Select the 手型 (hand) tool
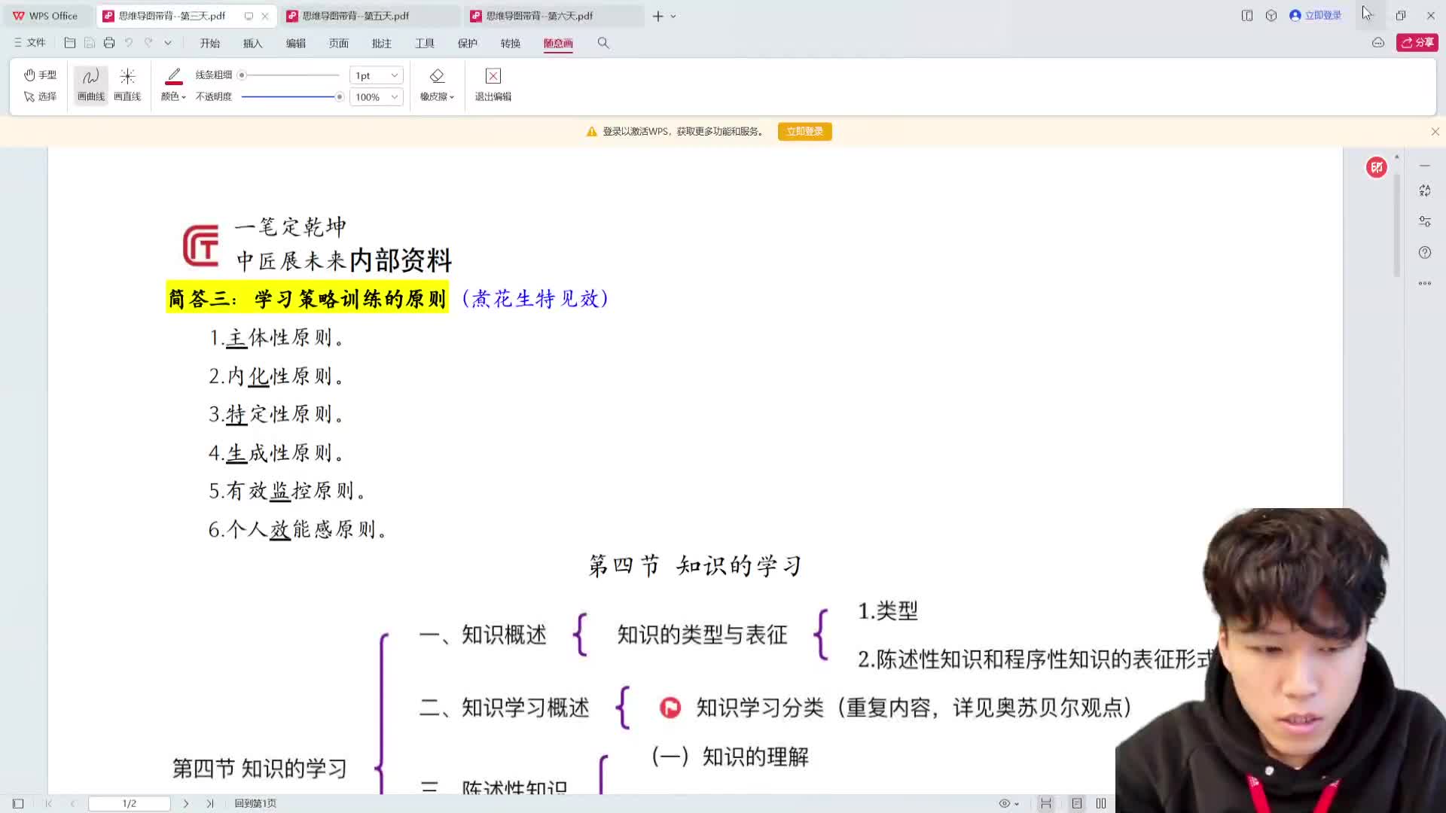Image resolution: width=1446 pixels, height=813 pixels. (x=41, y=75)
